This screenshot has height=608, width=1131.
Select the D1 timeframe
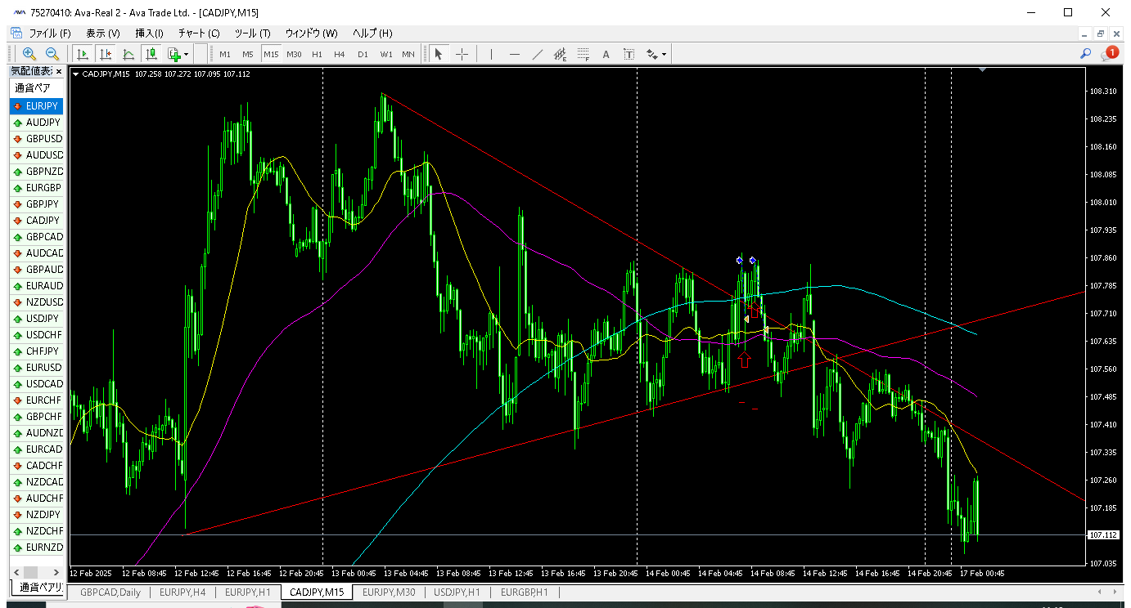pyautogui.click(x=363, y=54)
